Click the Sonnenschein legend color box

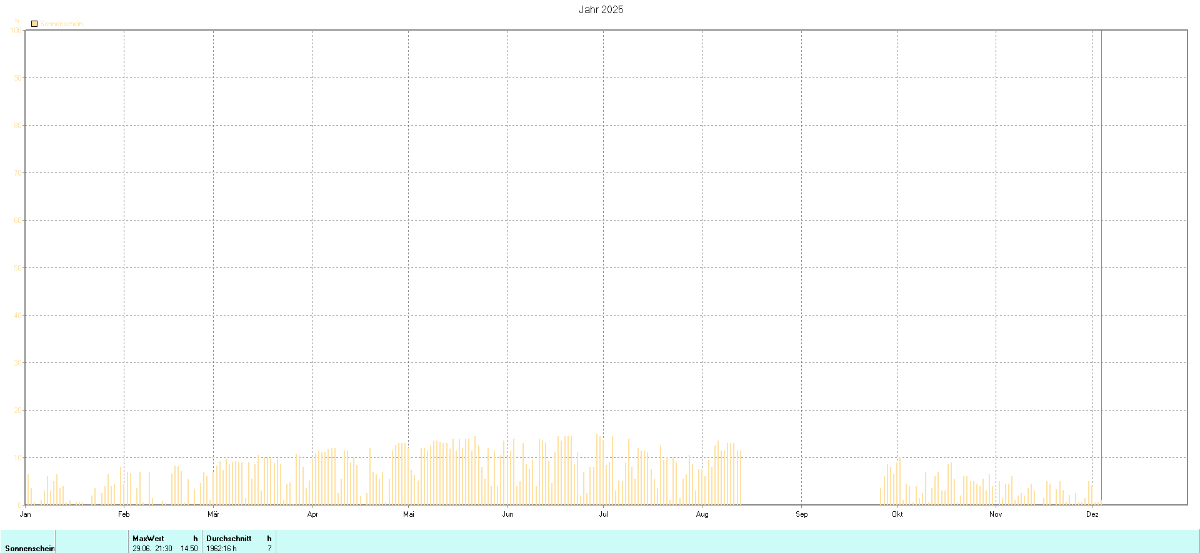coord(34,24)
